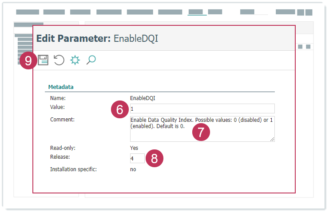This screenshot has width=329, height=213.
Task: Click the red callout marker number 9
Action: coord(28,60)
